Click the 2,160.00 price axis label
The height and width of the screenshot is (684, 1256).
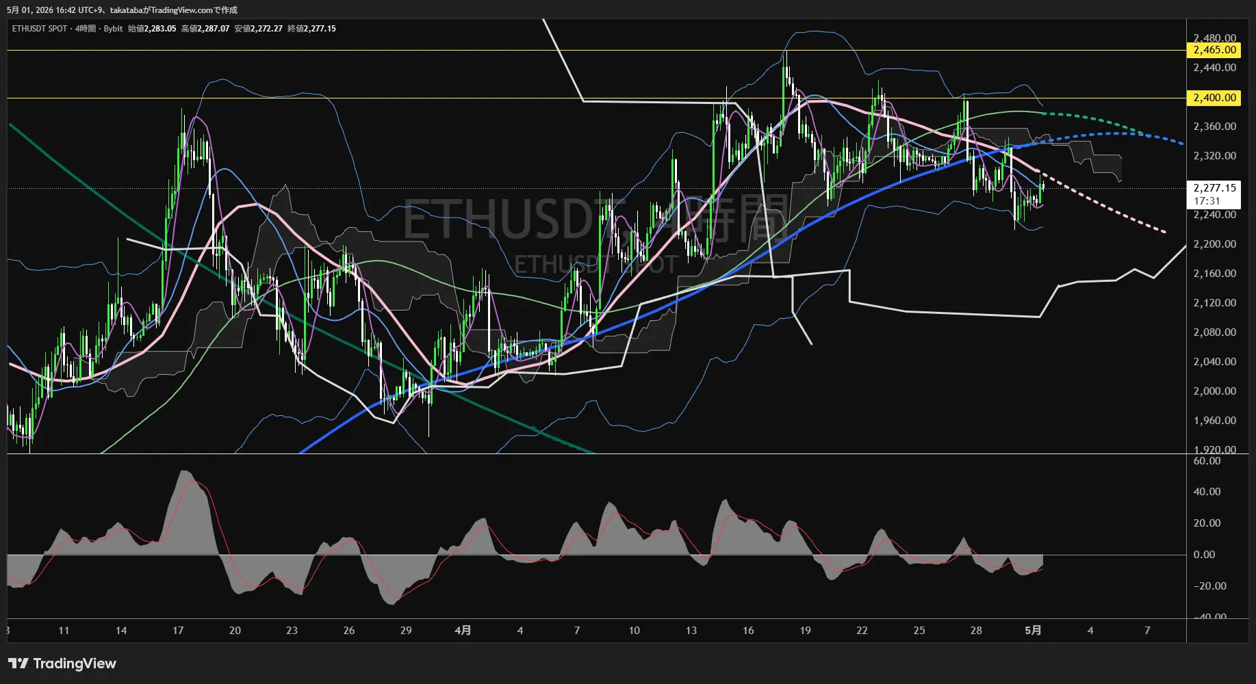coord(1214,274)
